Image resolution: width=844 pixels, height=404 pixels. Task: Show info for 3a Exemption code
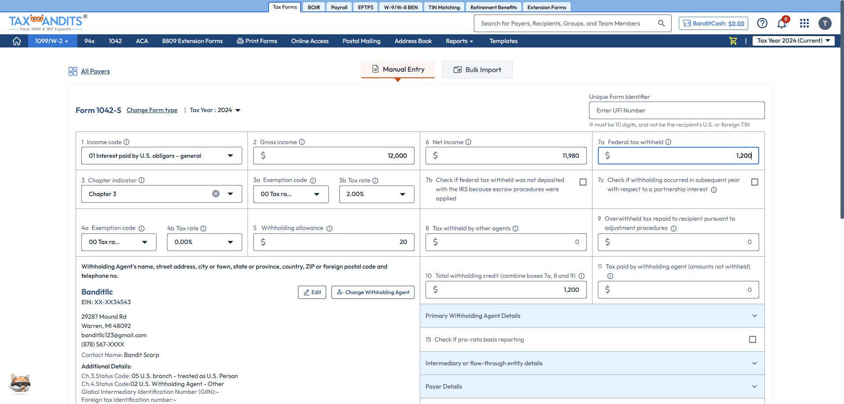pos(313,181)
